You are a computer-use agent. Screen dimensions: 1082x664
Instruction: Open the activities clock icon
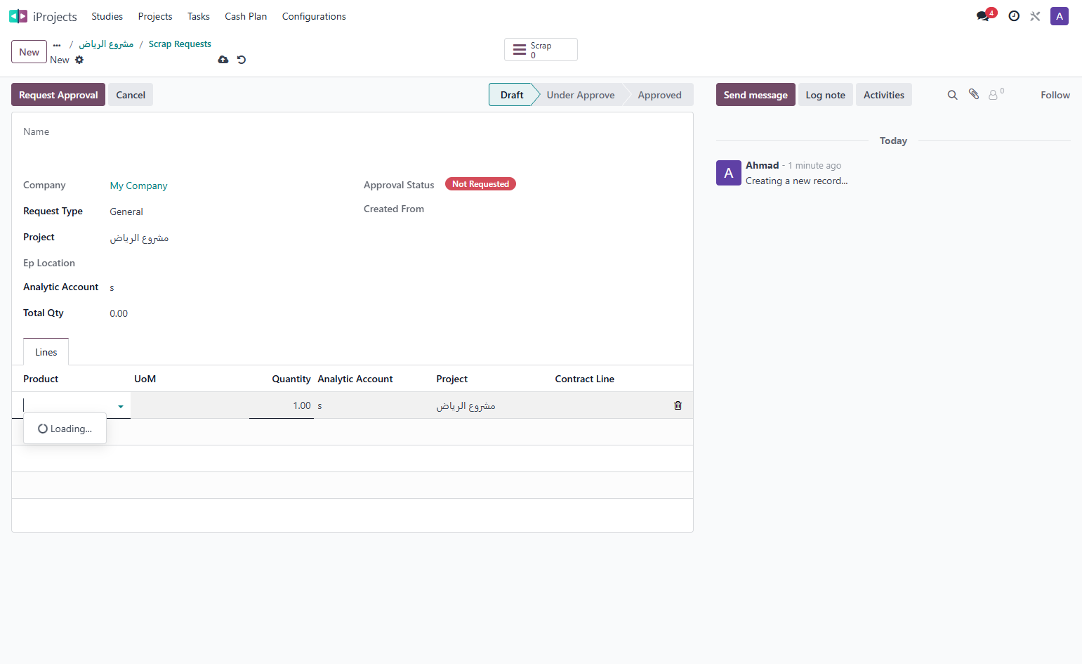(x=1014, y=16)
